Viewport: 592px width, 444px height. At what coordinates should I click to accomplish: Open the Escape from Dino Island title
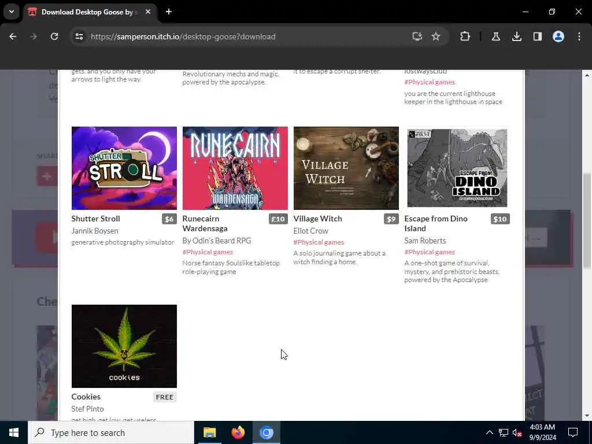[436, 224]
